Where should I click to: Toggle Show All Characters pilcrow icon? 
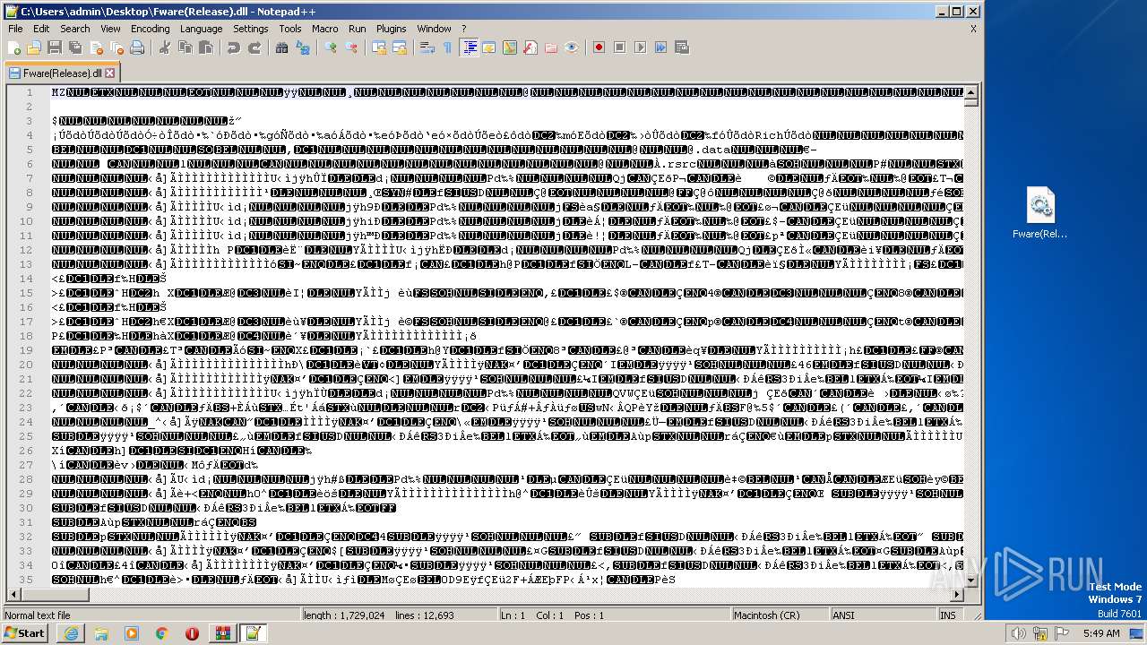(x=447, y=47)
